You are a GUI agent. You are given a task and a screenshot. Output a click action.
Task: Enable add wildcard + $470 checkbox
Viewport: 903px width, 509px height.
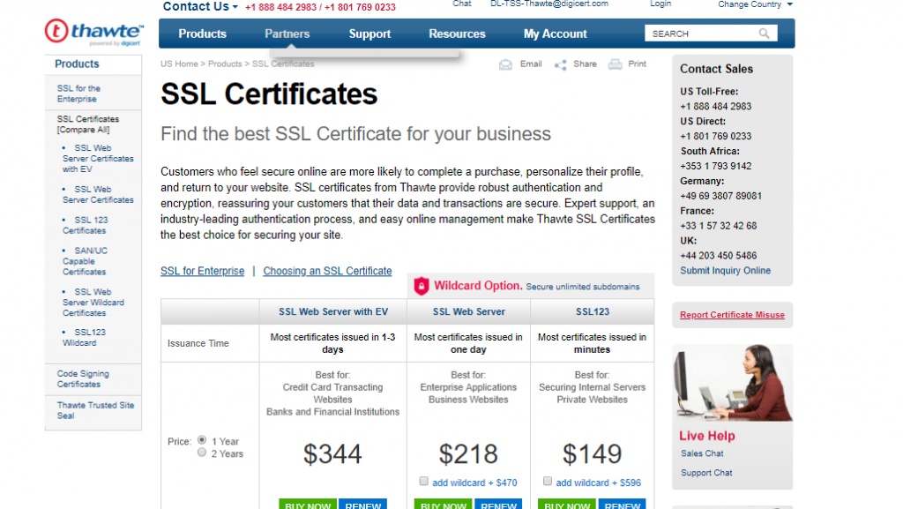(x=424, y=481)
